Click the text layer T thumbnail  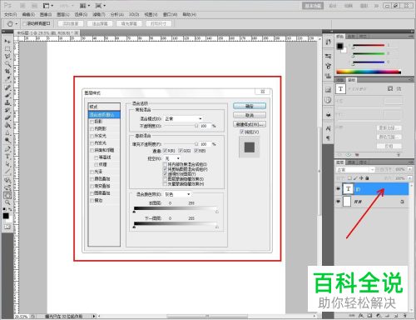point(348,189)
